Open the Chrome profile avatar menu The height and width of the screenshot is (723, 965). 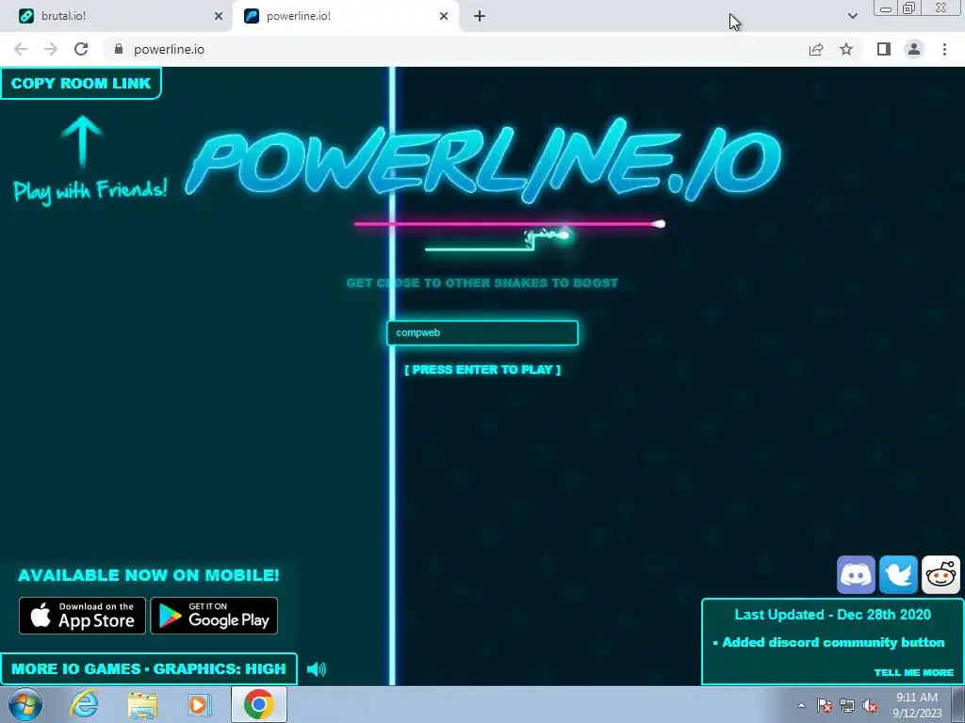tap(914, 49)
